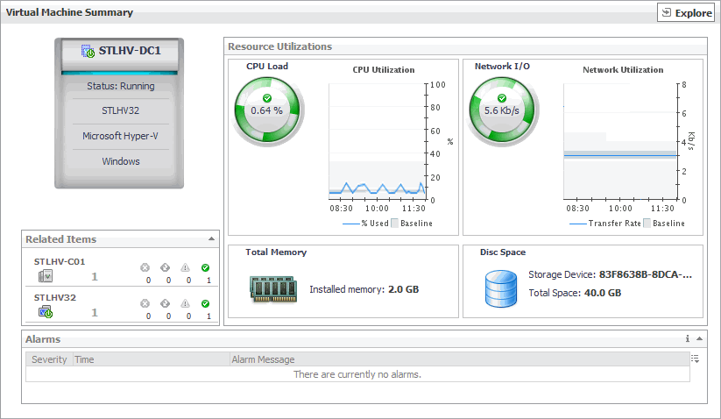This screenshot has height=419, width=721.
Task: Sort alarms by Time column
Action: [x=151, y=359]
